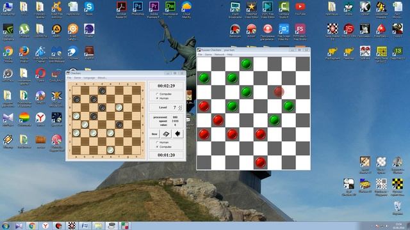This screenshot has height=230, width=410.
Task: Select the black piece on f4
Action: tap(119, 125)
